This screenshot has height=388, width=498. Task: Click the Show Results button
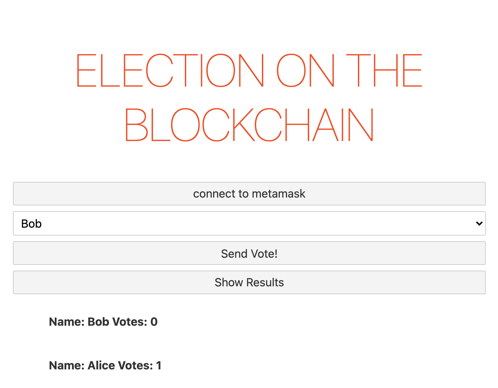249,282
